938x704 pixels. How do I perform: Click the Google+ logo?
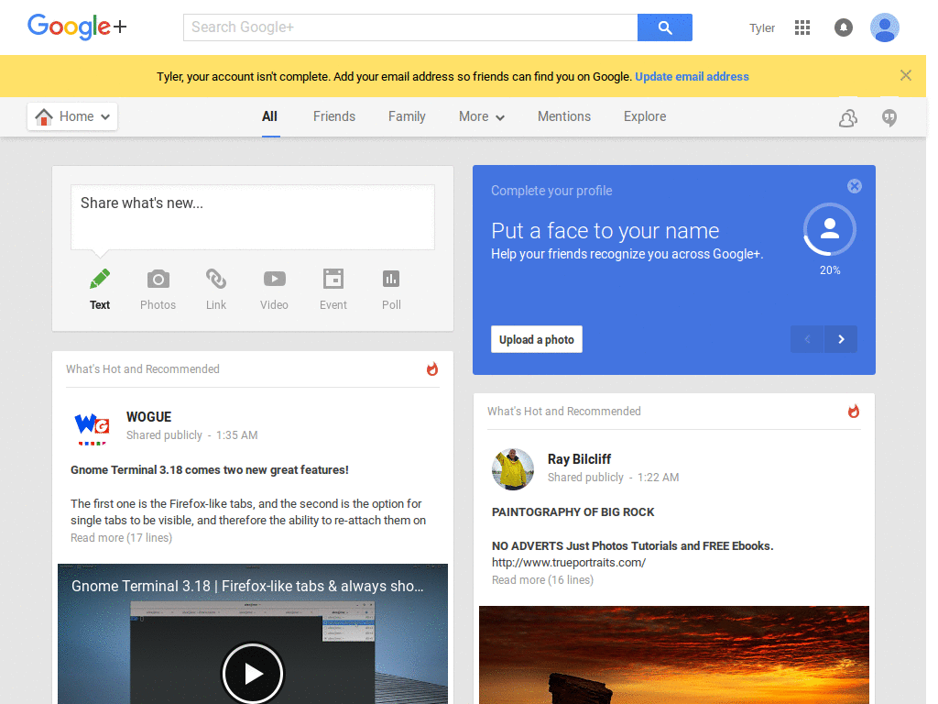click(x=77, y=27)
